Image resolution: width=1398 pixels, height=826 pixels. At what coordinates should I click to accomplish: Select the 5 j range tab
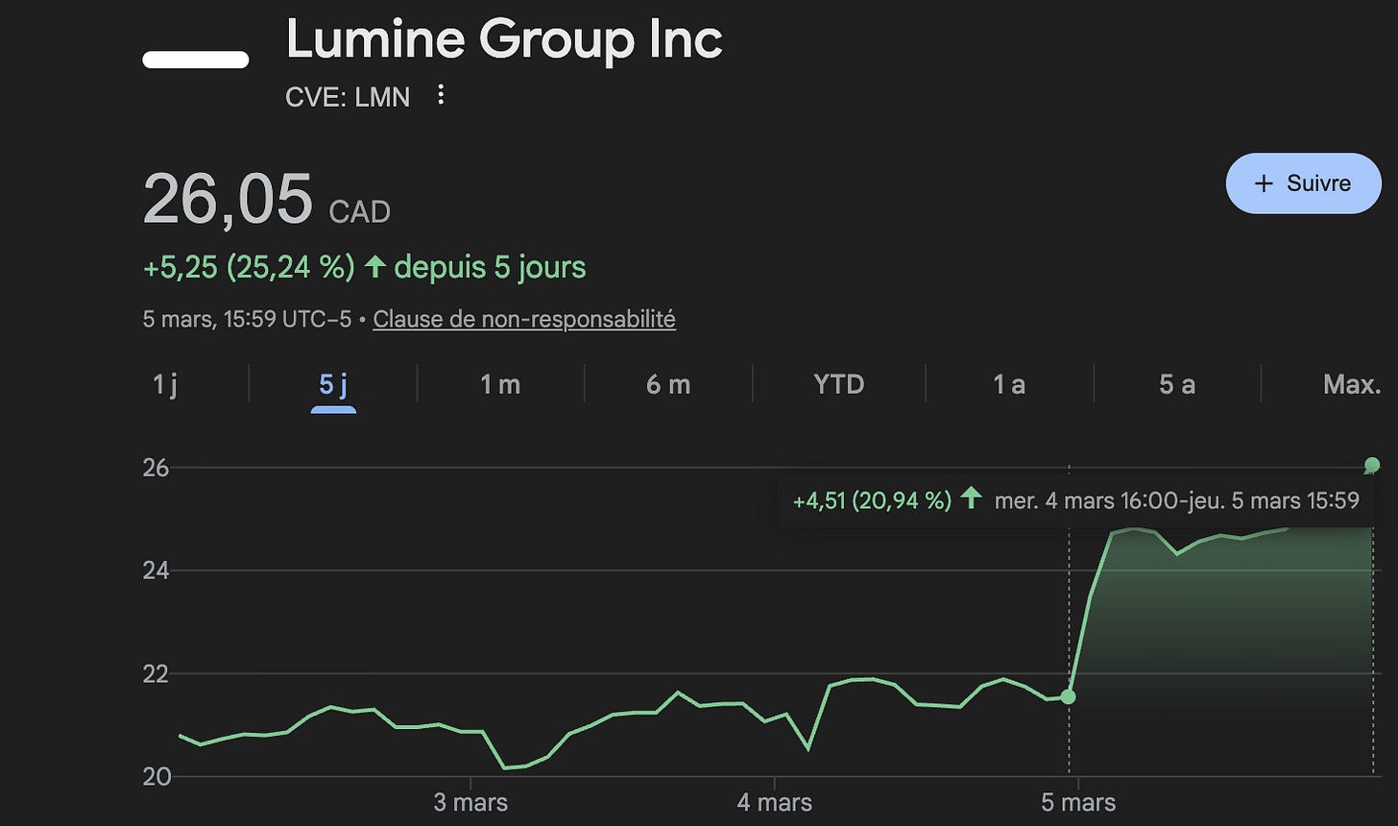click(333, 385)
